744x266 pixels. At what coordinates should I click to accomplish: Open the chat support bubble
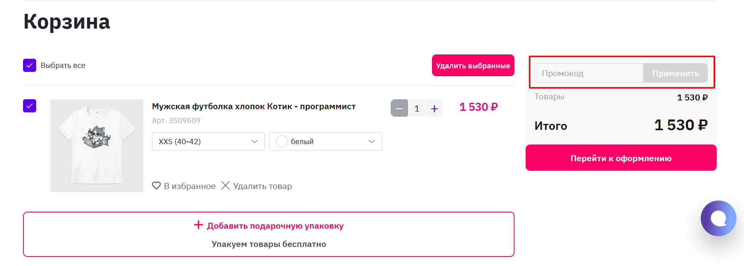click(718, 218)
